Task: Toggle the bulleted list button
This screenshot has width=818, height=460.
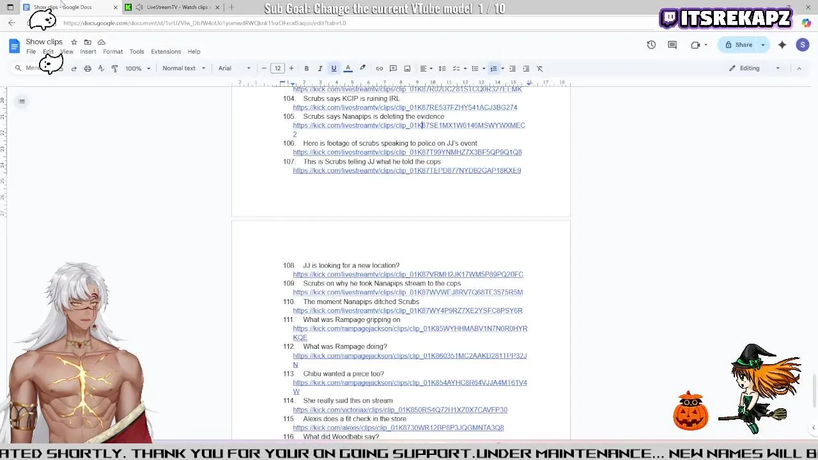Action: point(475,68)
